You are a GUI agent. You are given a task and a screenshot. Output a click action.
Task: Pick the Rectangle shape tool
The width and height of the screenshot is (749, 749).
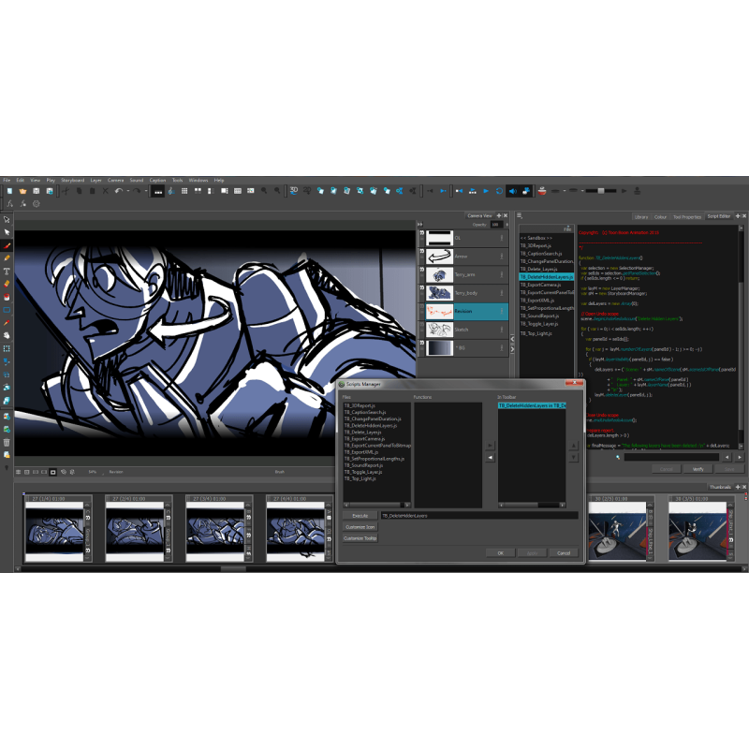click(x=7, y=309)
